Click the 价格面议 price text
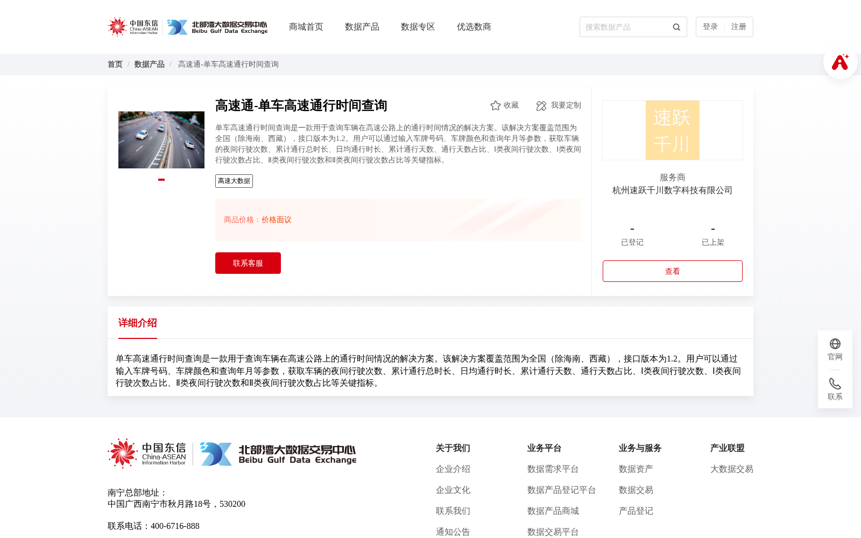 (277, 220)
